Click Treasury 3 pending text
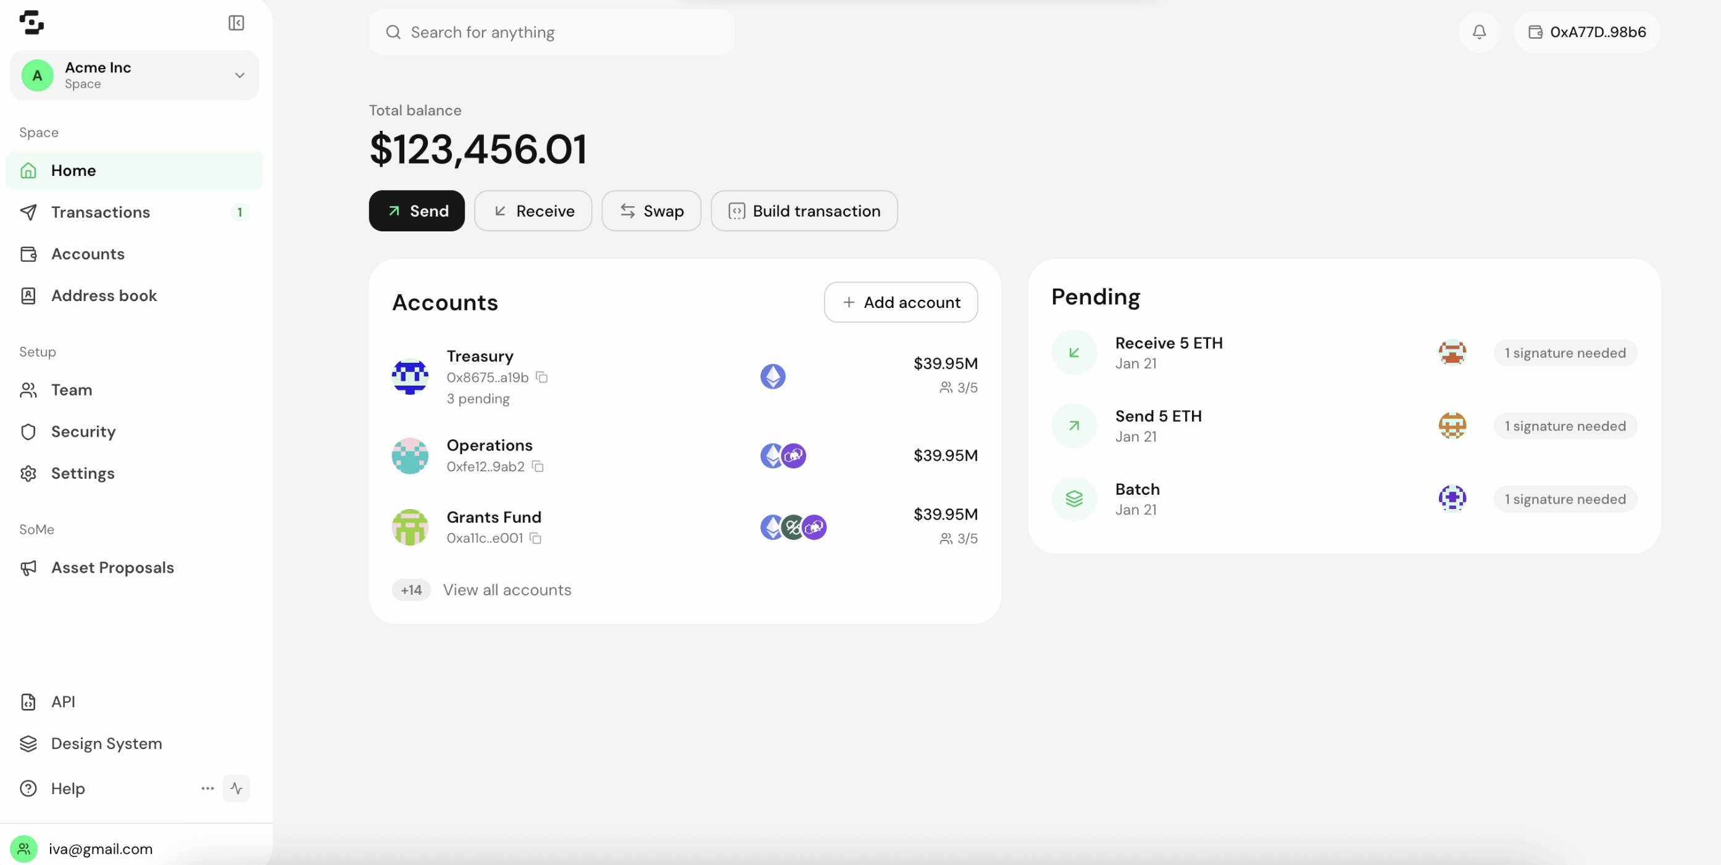 coord(478,399)
